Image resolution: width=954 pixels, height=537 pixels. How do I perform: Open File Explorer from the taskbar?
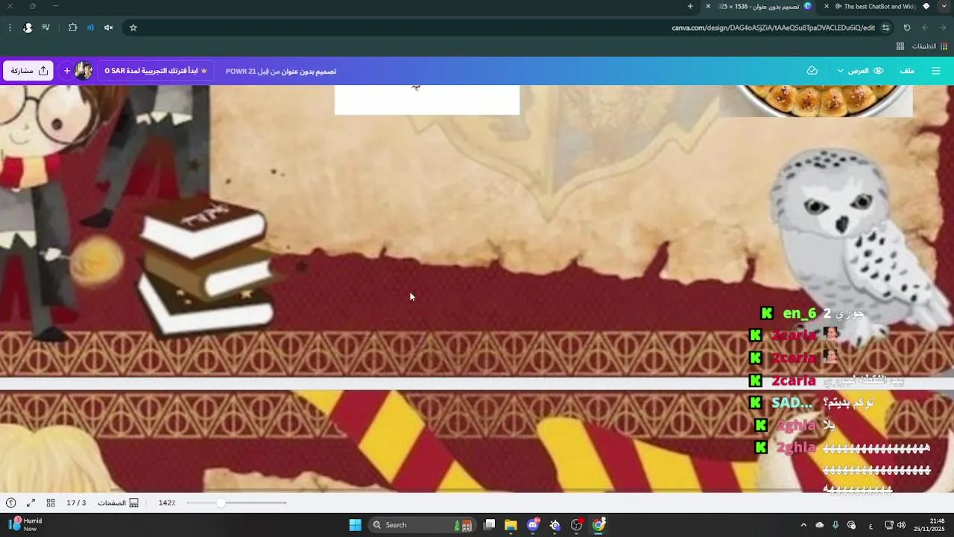[511, 525]
